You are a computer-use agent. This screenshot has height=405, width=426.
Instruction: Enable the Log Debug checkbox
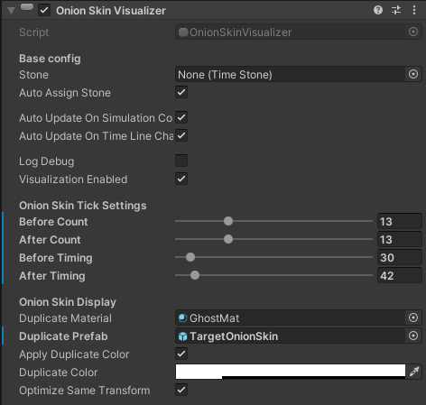click(x=181, y=161)
